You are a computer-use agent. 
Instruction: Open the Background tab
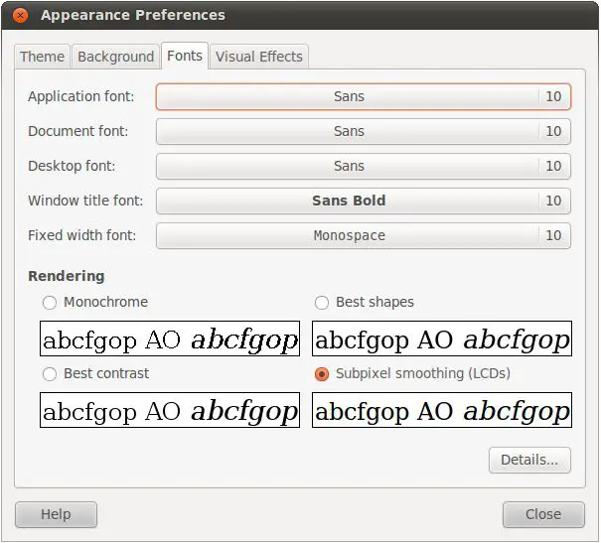[115, 57]
